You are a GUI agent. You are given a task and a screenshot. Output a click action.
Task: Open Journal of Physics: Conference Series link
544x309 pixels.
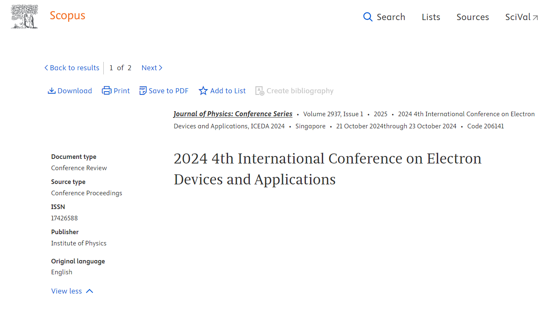pyautogui.click(x=233, y=114)
